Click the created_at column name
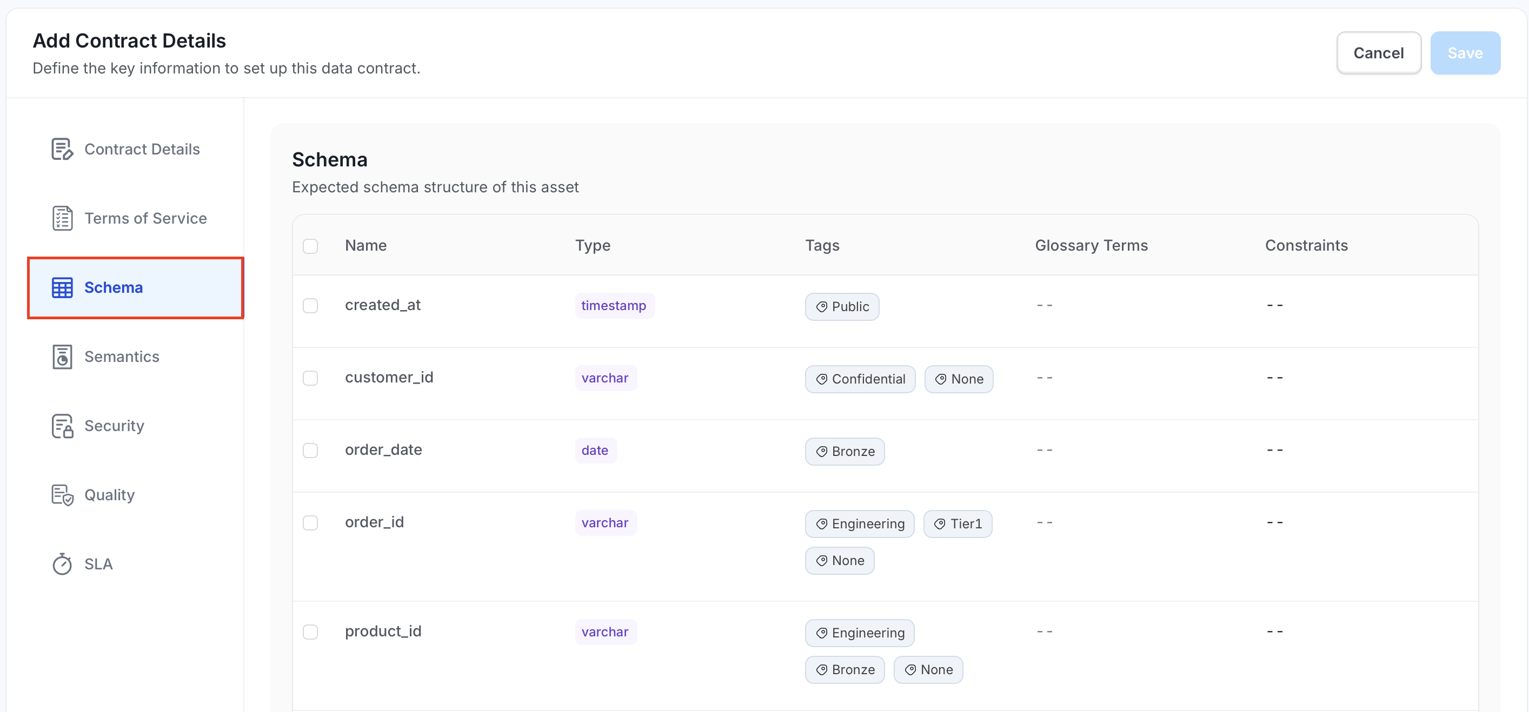 point(382,305)
